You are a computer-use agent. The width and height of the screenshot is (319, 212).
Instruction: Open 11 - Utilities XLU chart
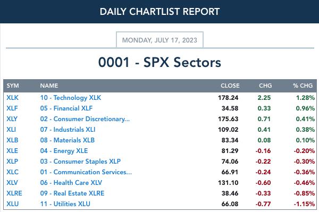(x=65, y=204)
